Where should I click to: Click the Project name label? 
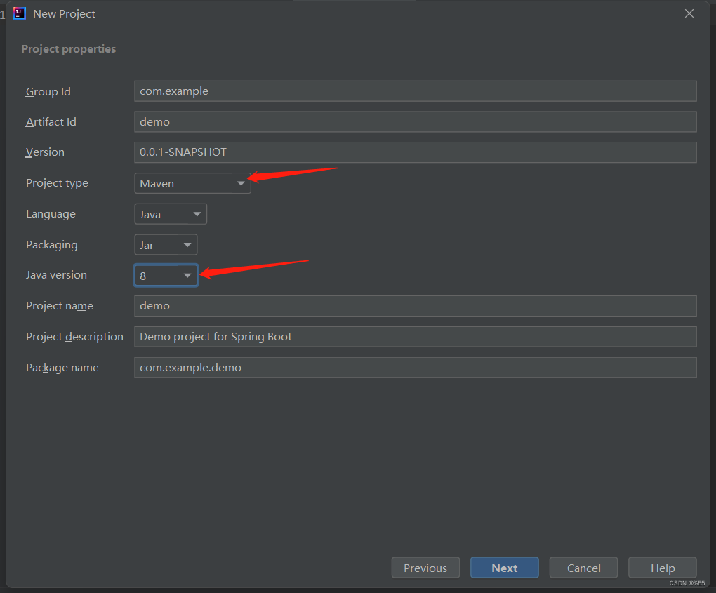60,306
